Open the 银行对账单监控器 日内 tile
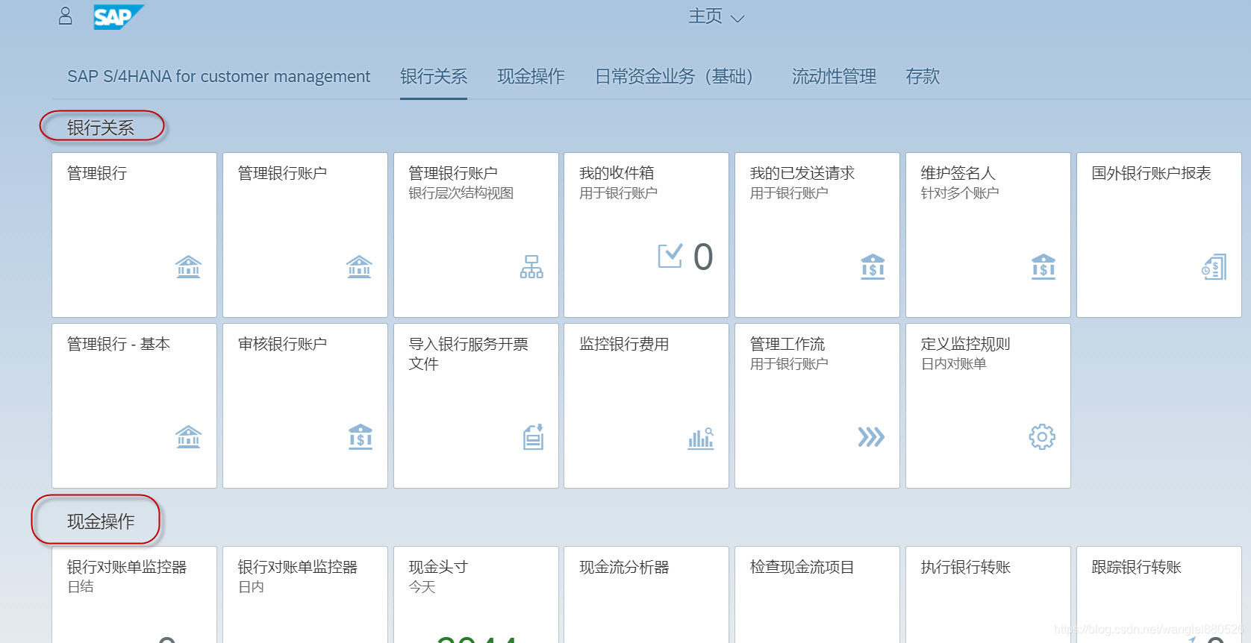 coord(305,595)
